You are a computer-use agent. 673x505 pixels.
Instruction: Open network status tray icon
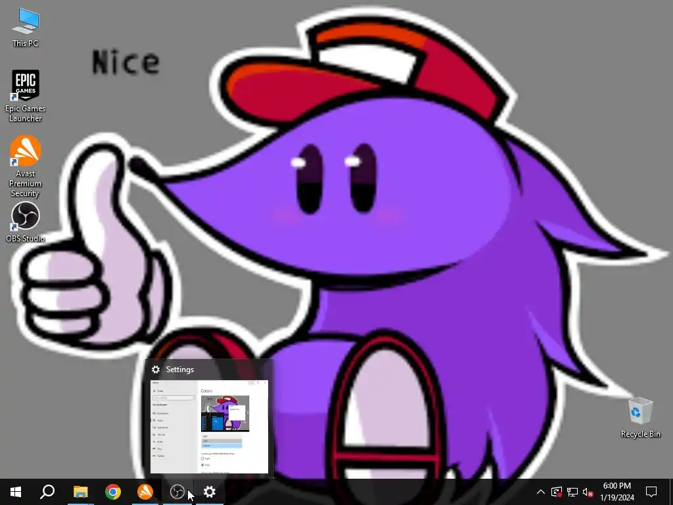[x=572, y=492]
